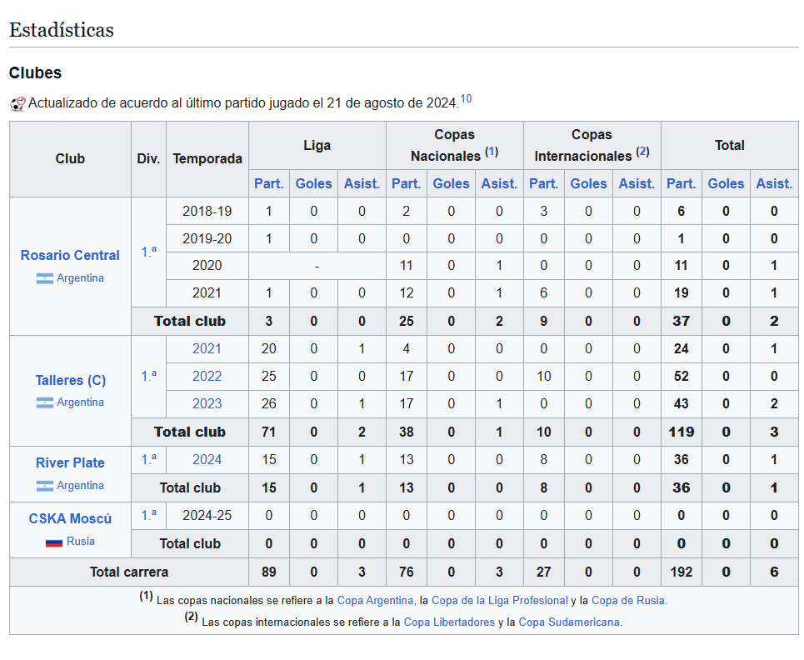Open the River Plate club link
This screenshot has height=660, width=804.
[x=70, y=462]
